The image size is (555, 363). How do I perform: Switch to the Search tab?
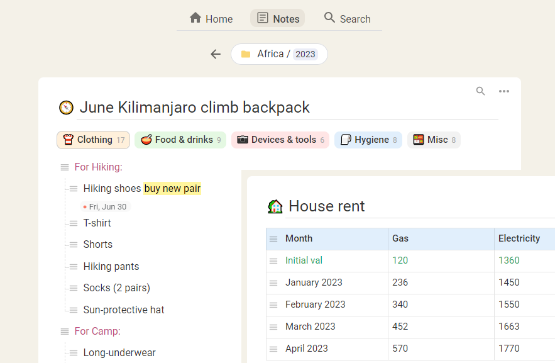(347, 19)
